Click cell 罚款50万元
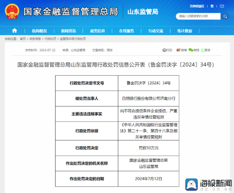The height and width of the screenshot is (193, 234). point(149,148)
